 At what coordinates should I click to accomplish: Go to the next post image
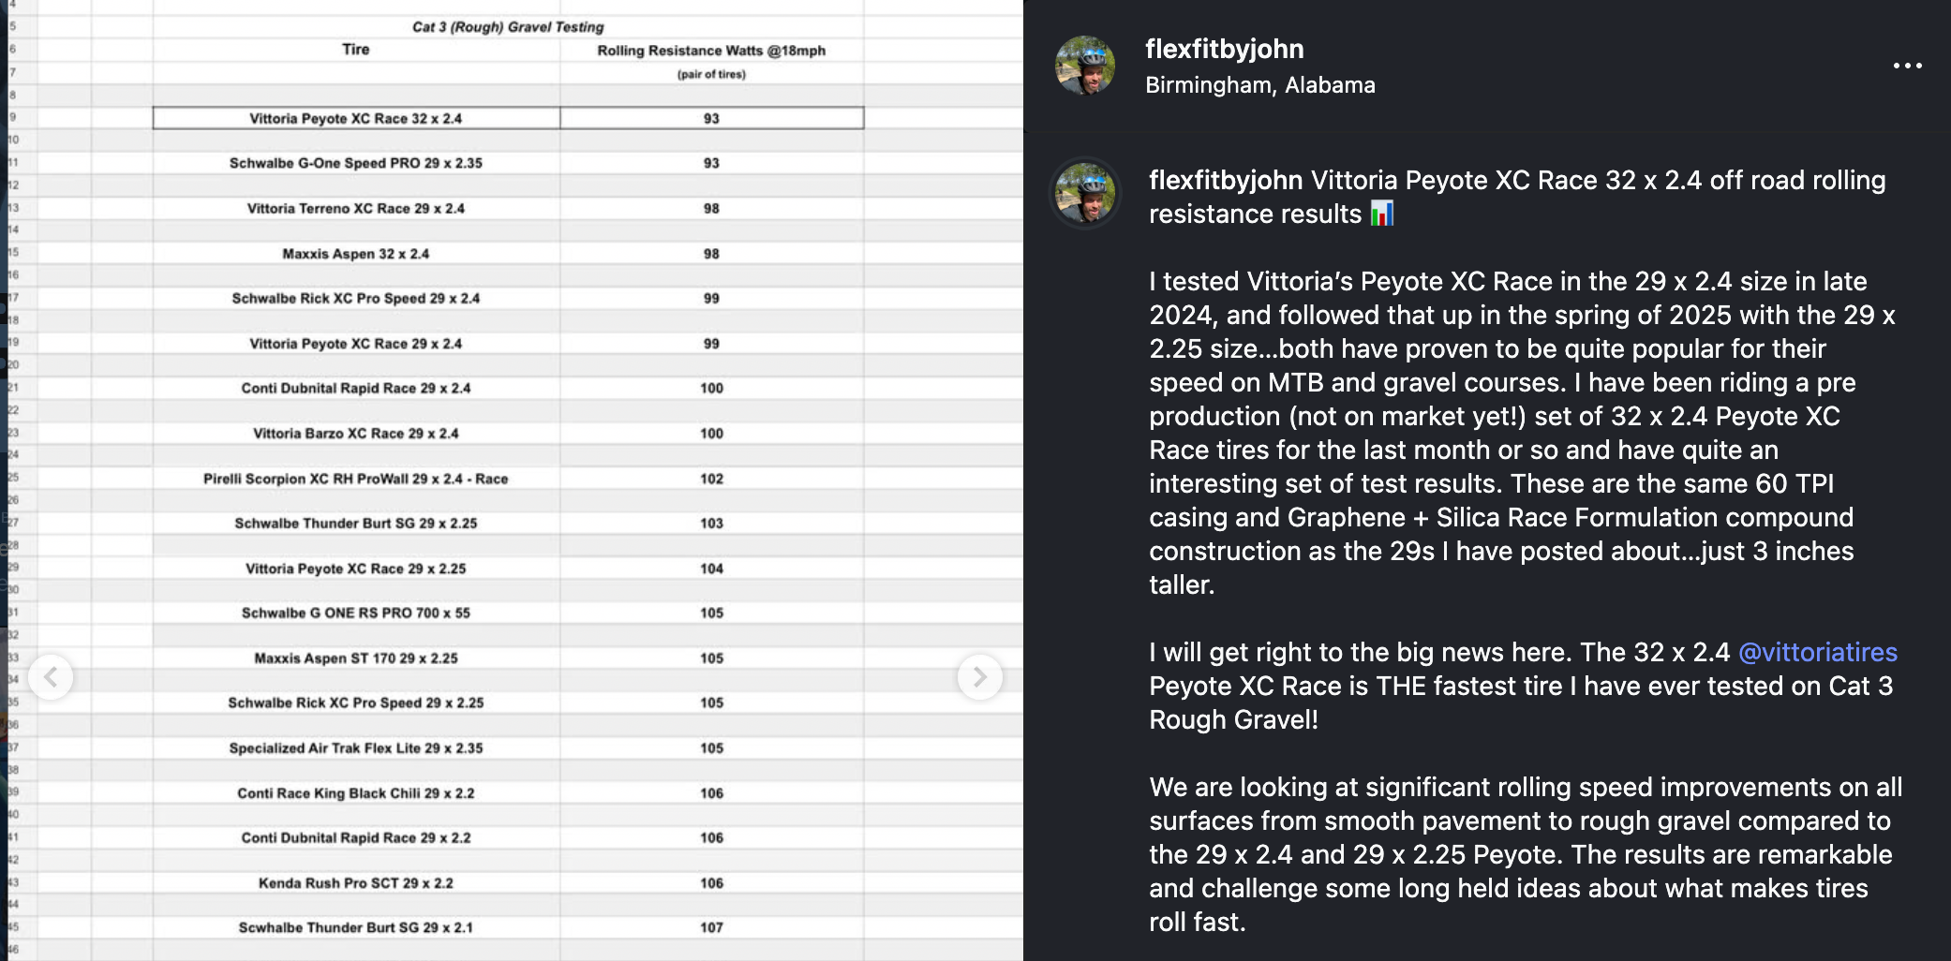(979, 676)
